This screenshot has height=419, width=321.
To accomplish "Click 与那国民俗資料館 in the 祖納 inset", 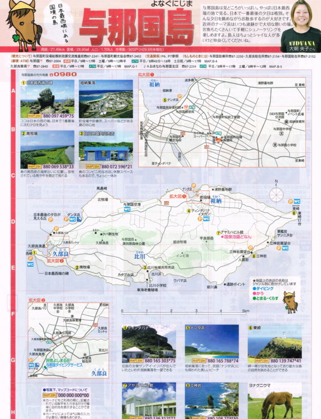I will pyautogui.click(x=168, y=107).
